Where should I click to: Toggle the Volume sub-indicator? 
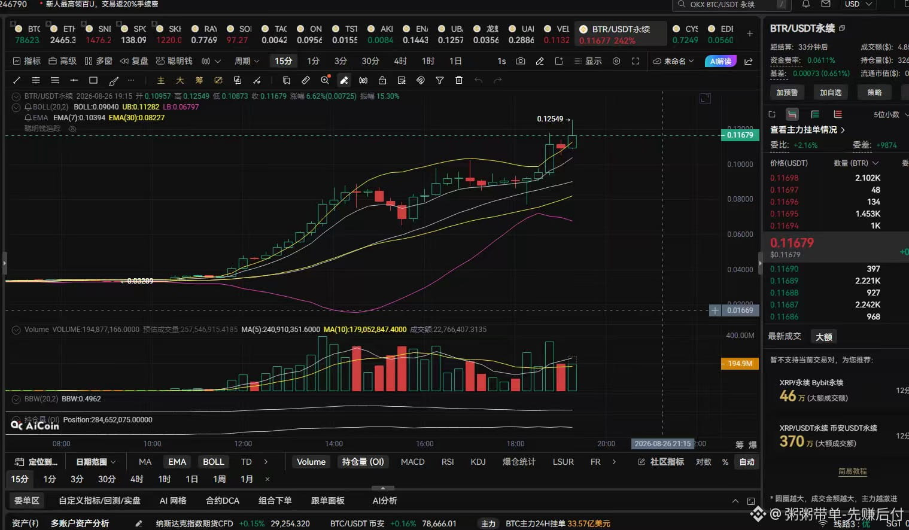point(311,462)
